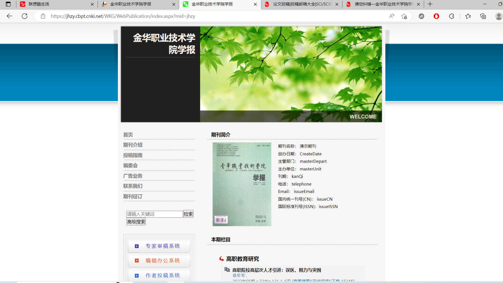Open 联系我们 in the sidebar menu
503x283 pixels.
pyautogui.click(x=133, y=186)
